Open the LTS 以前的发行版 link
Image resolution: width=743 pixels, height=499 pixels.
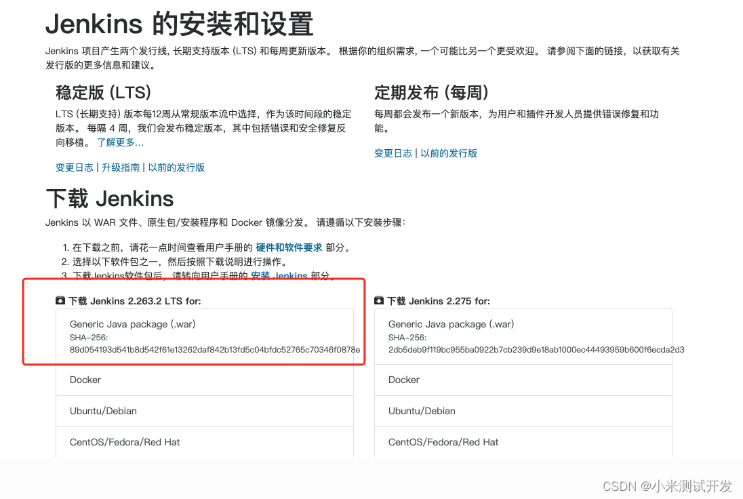176,167
